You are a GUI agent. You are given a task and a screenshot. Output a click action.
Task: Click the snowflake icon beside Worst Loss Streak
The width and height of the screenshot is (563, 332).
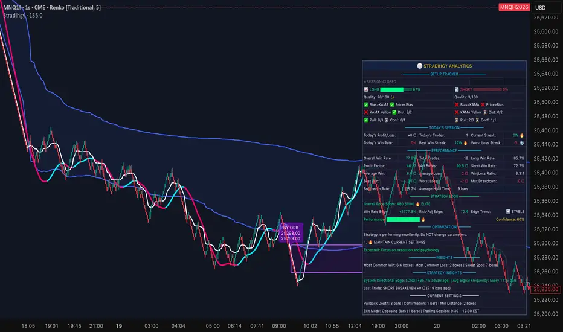[522, 143]
